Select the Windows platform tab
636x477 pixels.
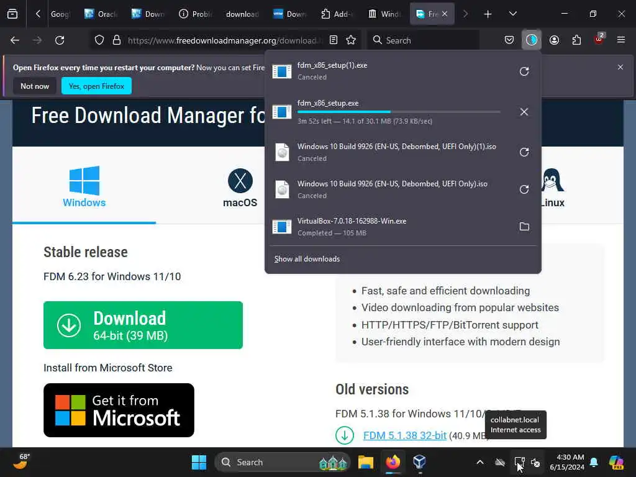coord(84,186)
